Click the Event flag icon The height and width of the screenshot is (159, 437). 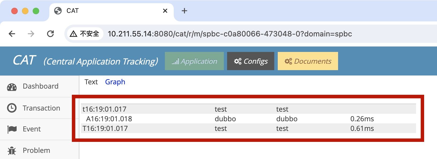12,129
